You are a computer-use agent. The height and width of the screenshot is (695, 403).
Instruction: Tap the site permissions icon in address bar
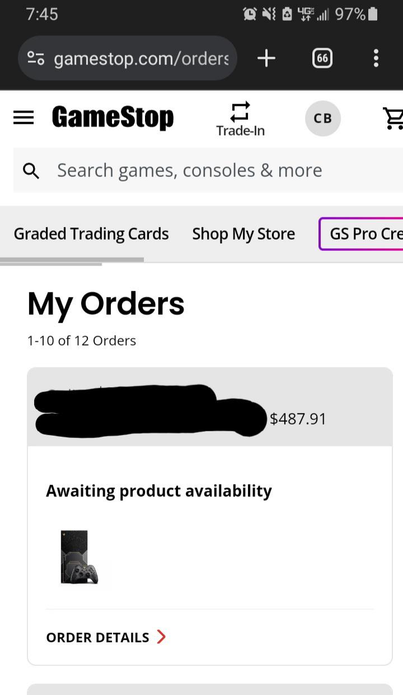pyautogui.click(x=35, y=58)
